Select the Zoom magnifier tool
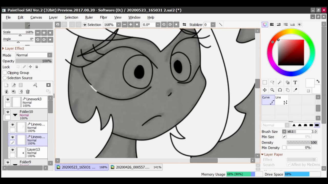This screenshot has height=184, width=328. pyautogui.click(x=272, y=90)
